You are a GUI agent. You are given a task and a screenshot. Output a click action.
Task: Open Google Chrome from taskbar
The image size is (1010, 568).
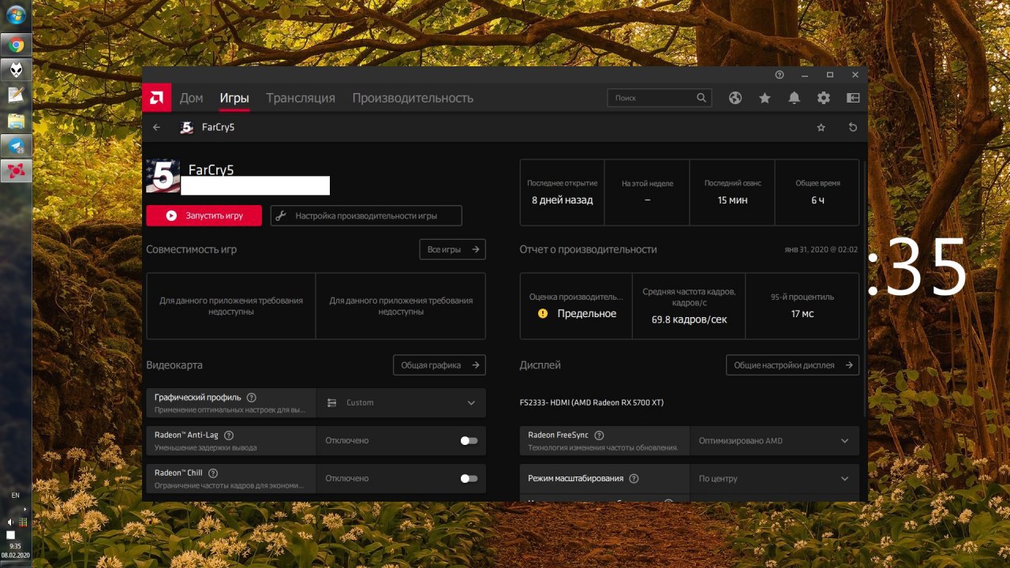click(16, 45)
